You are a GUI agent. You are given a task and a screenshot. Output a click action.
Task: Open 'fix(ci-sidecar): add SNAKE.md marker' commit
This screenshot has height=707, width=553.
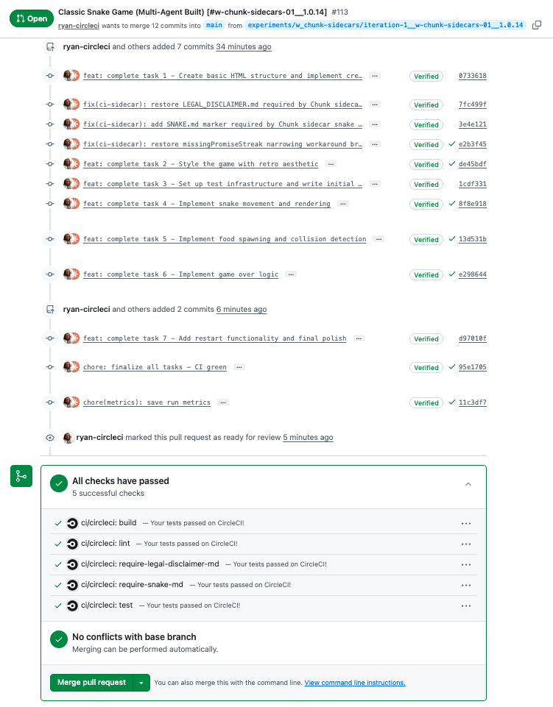(222, 124)
